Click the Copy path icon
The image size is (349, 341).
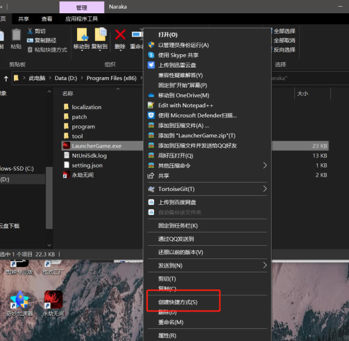pyautogui.click(x=30, y=40)
